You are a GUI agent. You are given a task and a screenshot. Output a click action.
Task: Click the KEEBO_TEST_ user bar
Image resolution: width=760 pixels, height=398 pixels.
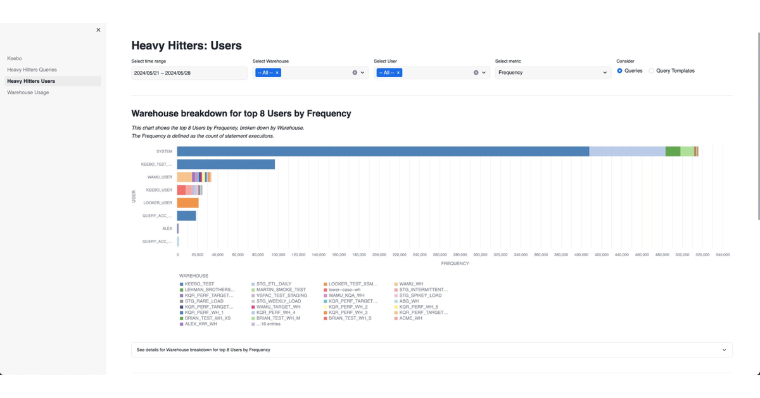click(x=226, y=165)
